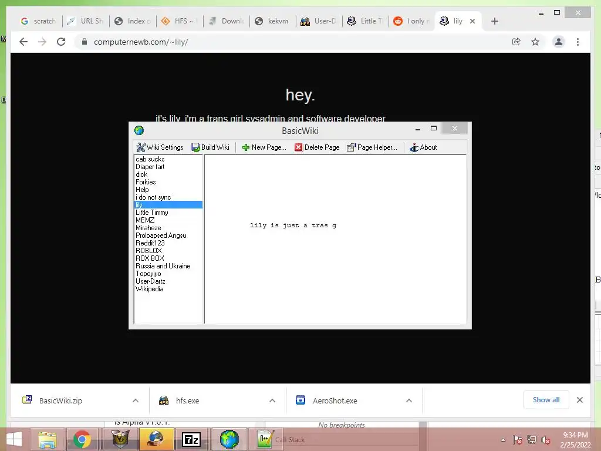Viewport: 601px width, 451px height.
Task: Click Show all downloads
Action: click(546, 400)
